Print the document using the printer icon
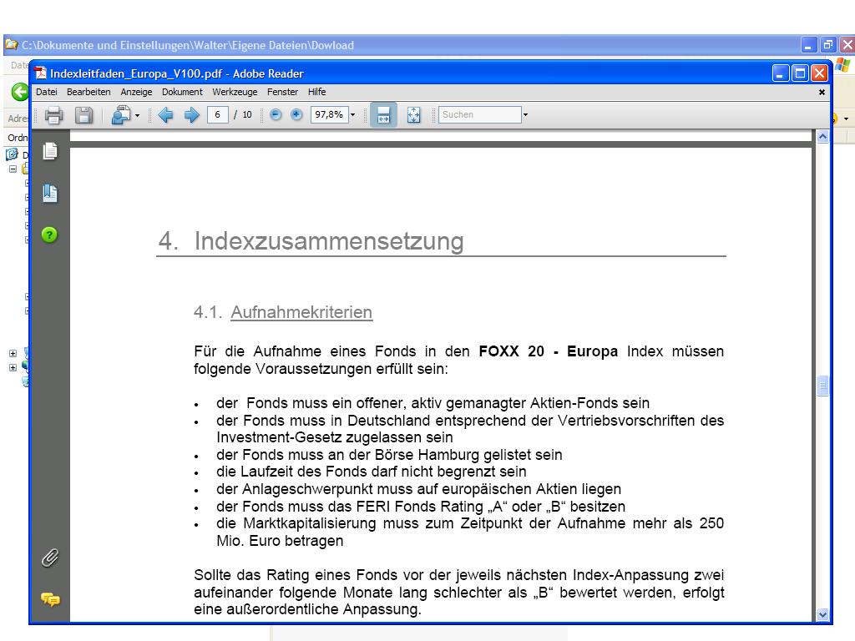Viewport: 855px width, 641px height. pos(53,115)
